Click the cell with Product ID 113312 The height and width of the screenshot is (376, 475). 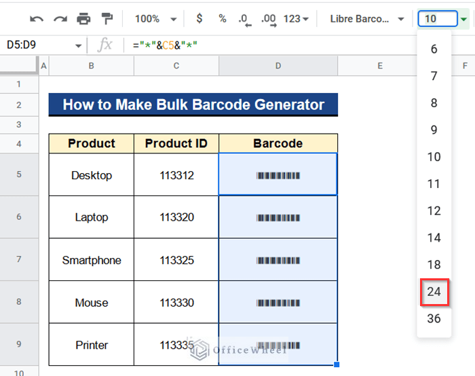tap(176, 175)
